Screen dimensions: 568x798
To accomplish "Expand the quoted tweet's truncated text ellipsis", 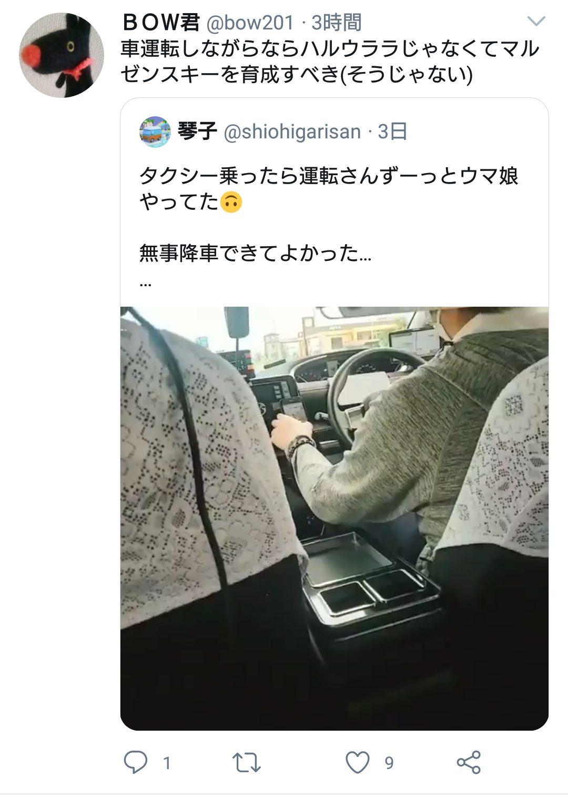I will [146, 285].
